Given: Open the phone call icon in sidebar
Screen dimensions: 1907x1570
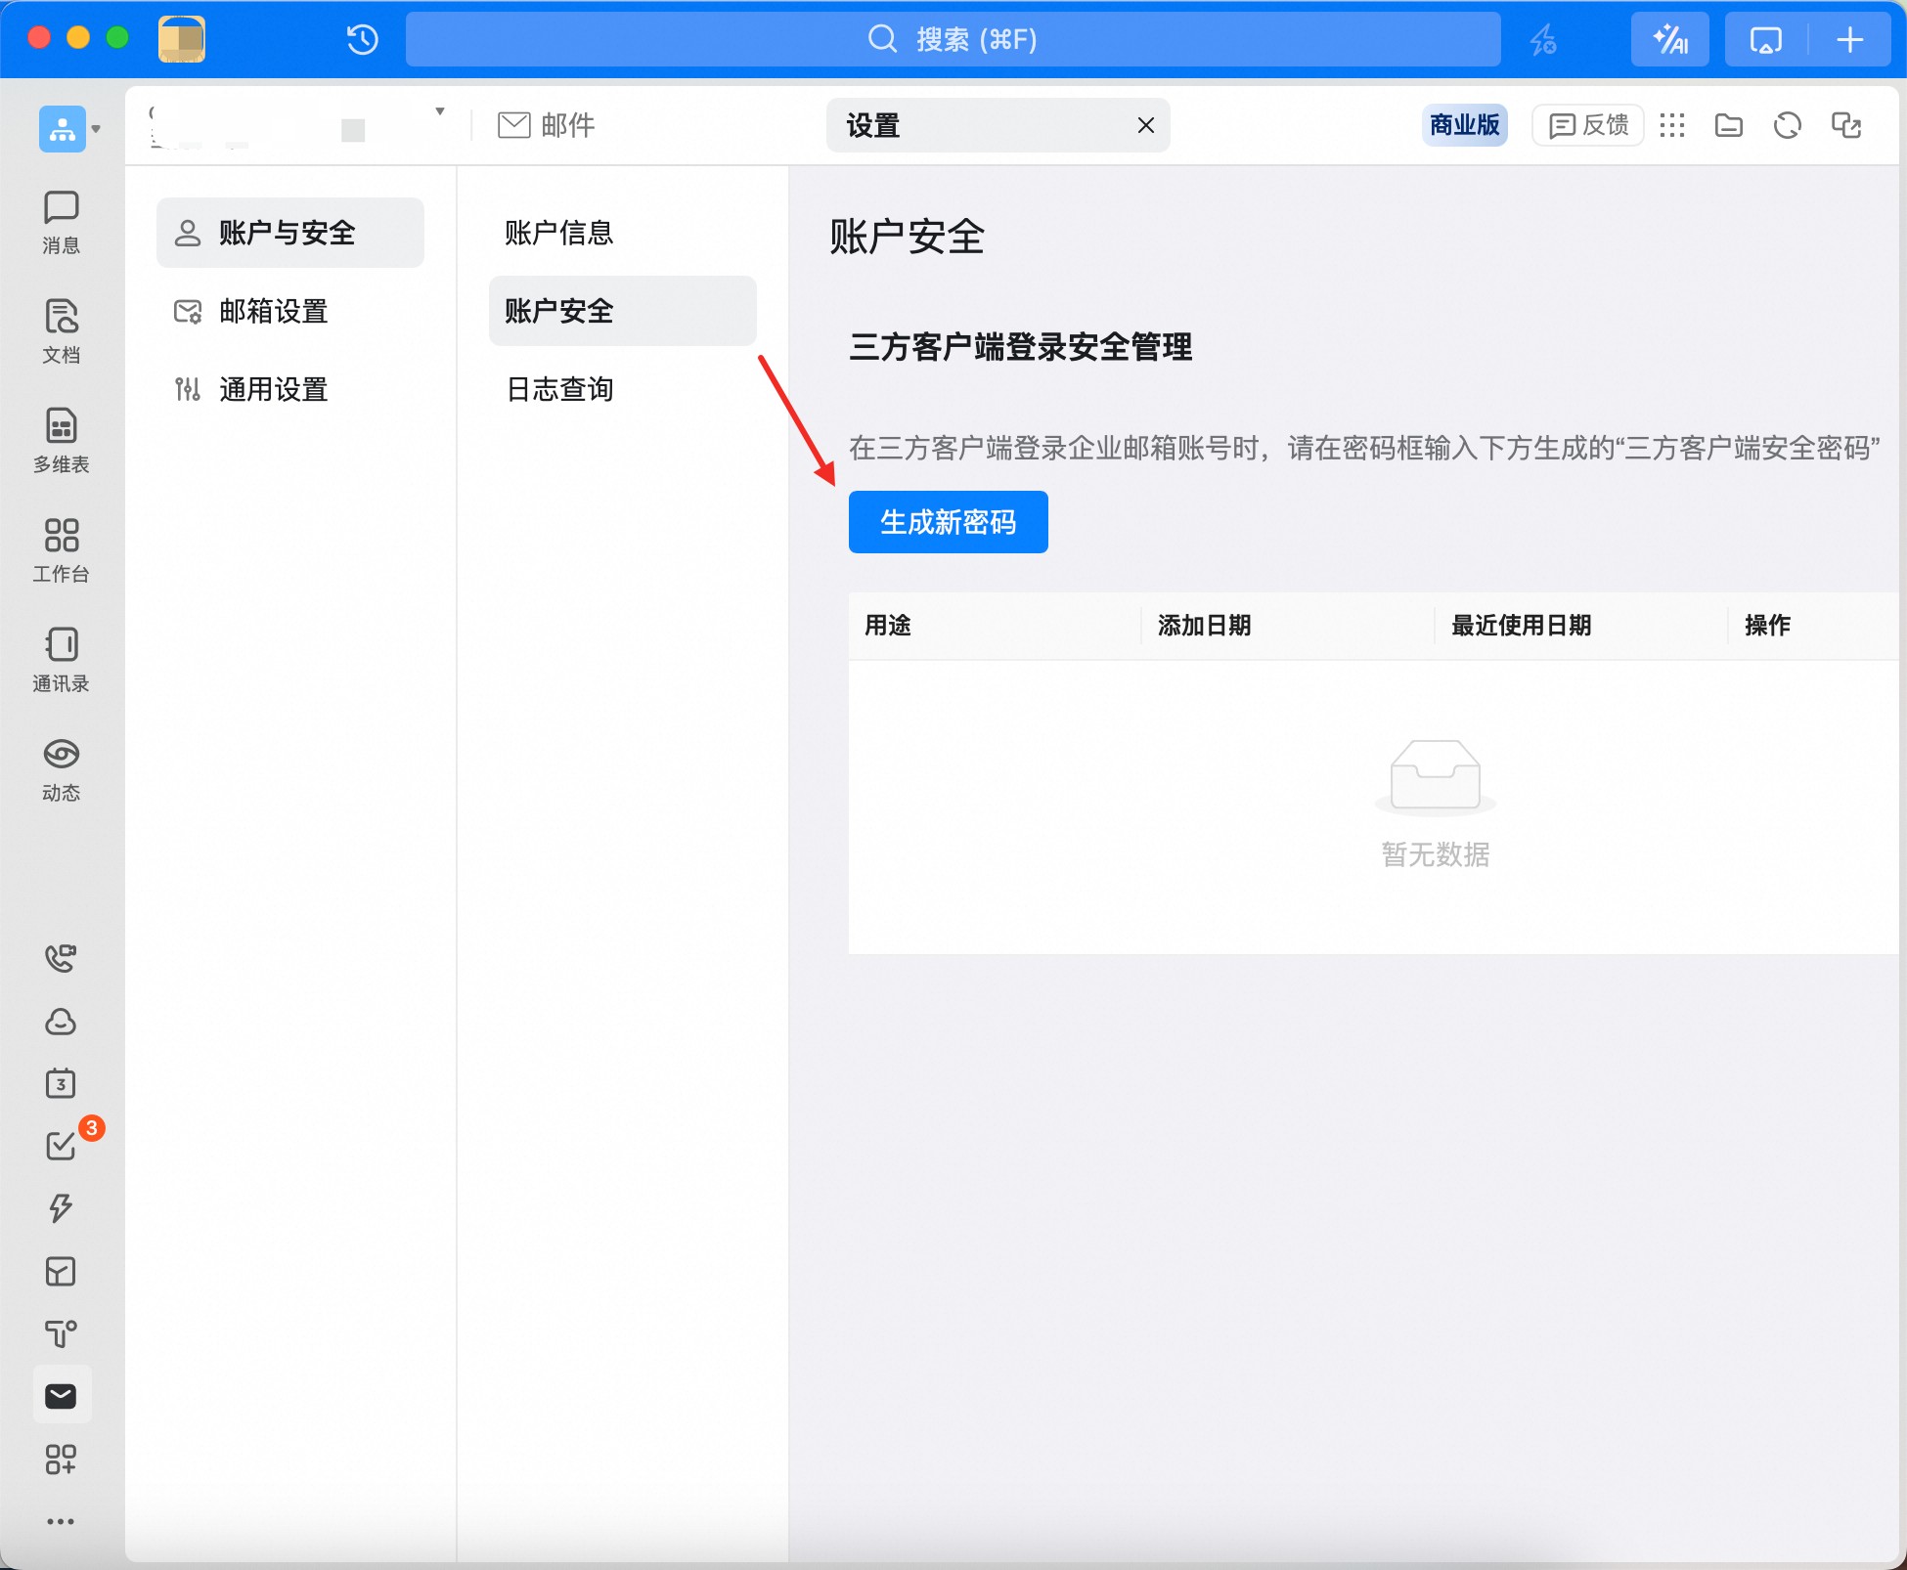Looking at the screenshot, I should point(61,958).
